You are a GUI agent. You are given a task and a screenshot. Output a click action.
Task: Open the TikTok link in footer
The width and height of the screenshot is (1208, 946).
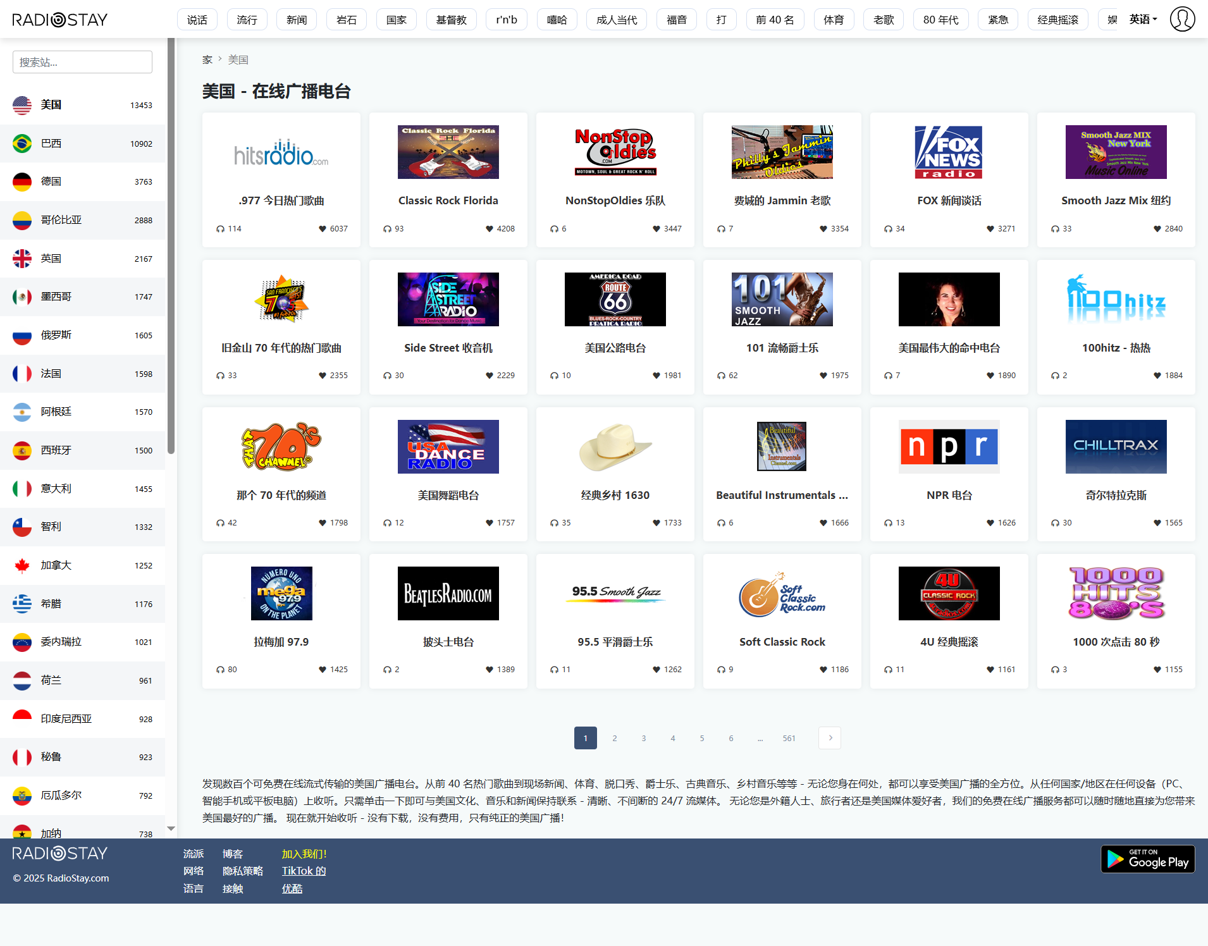(x=304, y=871)
